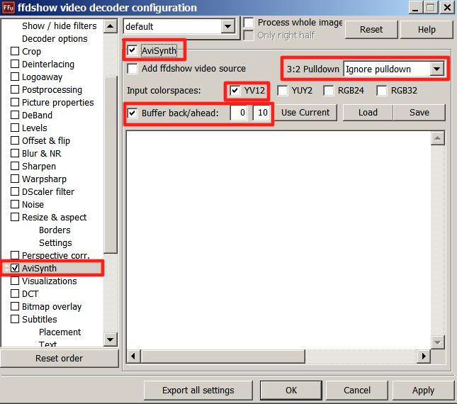Click buffer back value field showing 0

239,113
